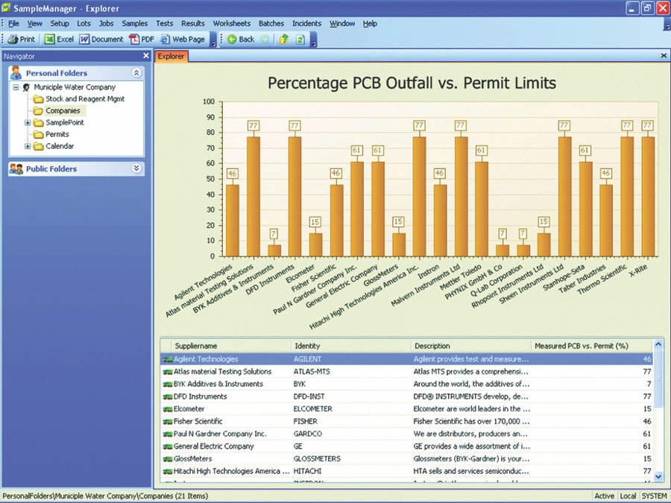The image size is (671, 503).
Task: Click the Personal Folders icon in Navigator
Action: click(16, 72)
